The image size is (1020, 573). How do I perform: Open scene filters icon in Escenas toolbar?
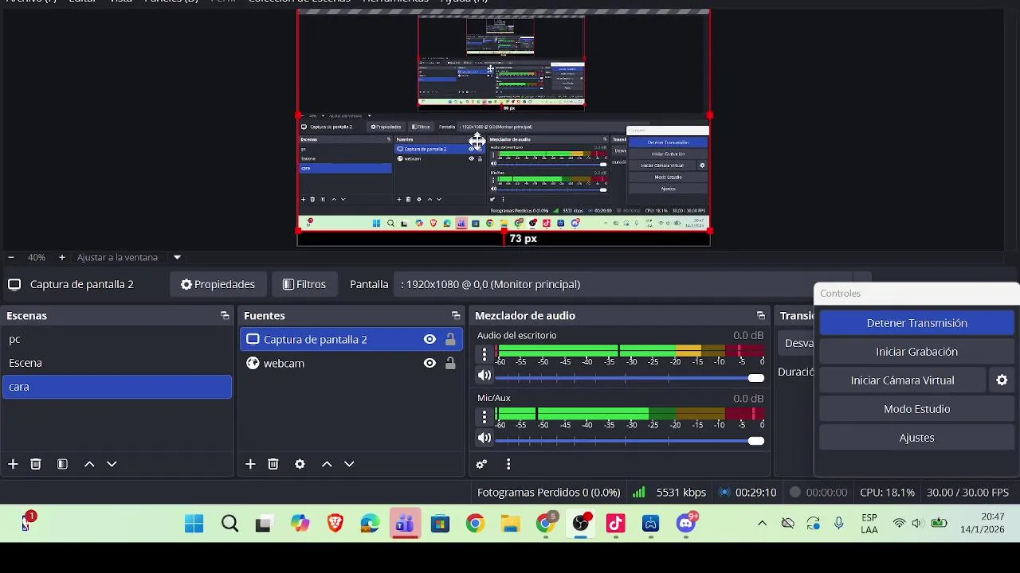[62, 464]
